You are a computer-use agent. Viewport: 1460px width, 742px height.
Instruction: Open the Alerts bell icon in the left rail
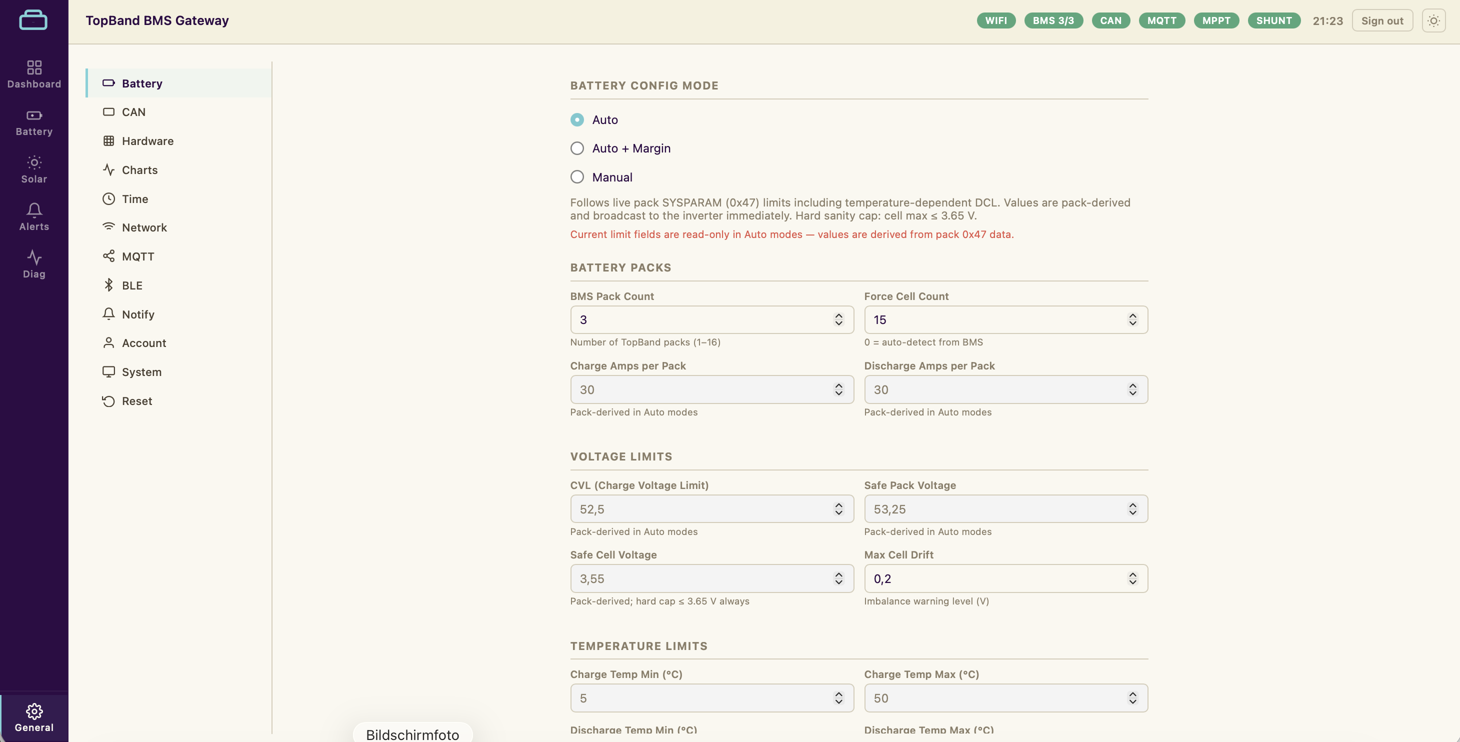point(34,210)
